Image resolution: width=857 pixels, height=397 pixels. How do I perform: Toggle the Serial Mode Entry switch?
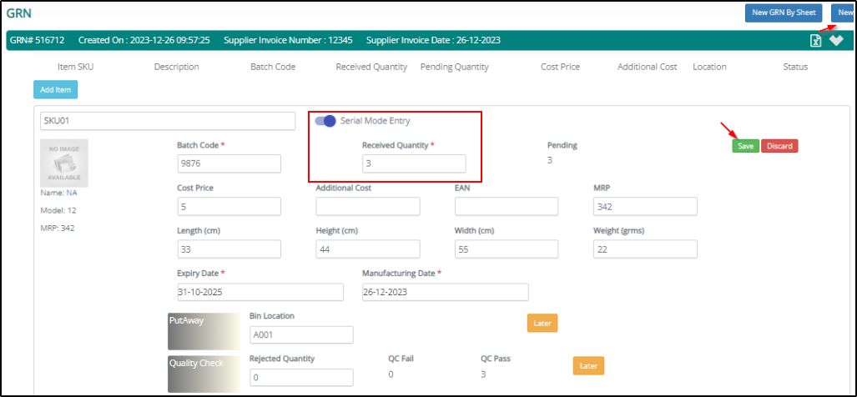click(x=325, y=121)
